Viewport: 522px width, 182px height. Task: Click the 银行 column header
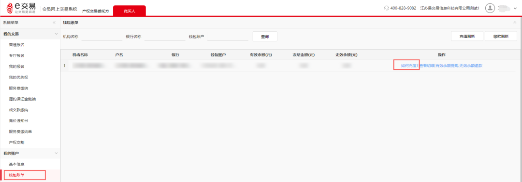[x=175, y=55]
